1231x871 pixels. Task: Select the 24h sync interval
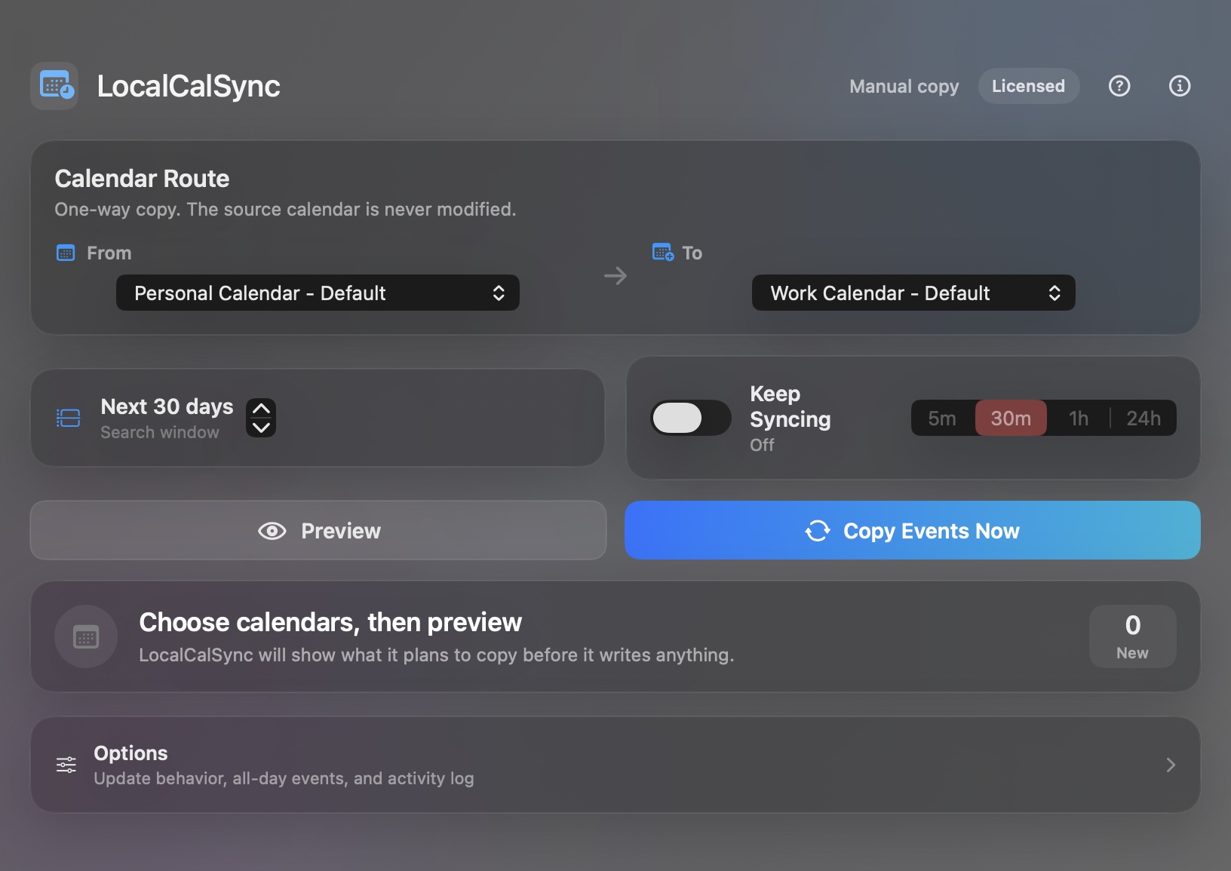click(x=1144, y=418)
